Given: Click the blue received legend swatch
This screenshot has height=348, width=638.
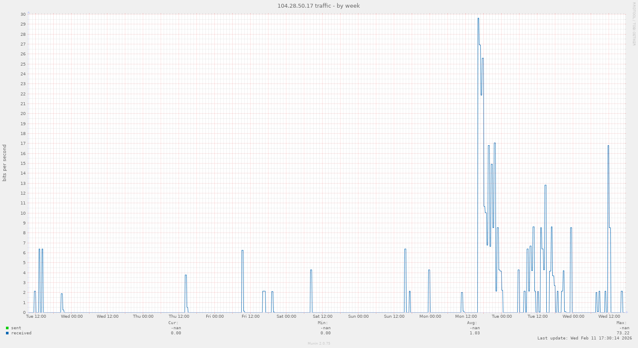Looking at the screenshot, I should point(7,333).
